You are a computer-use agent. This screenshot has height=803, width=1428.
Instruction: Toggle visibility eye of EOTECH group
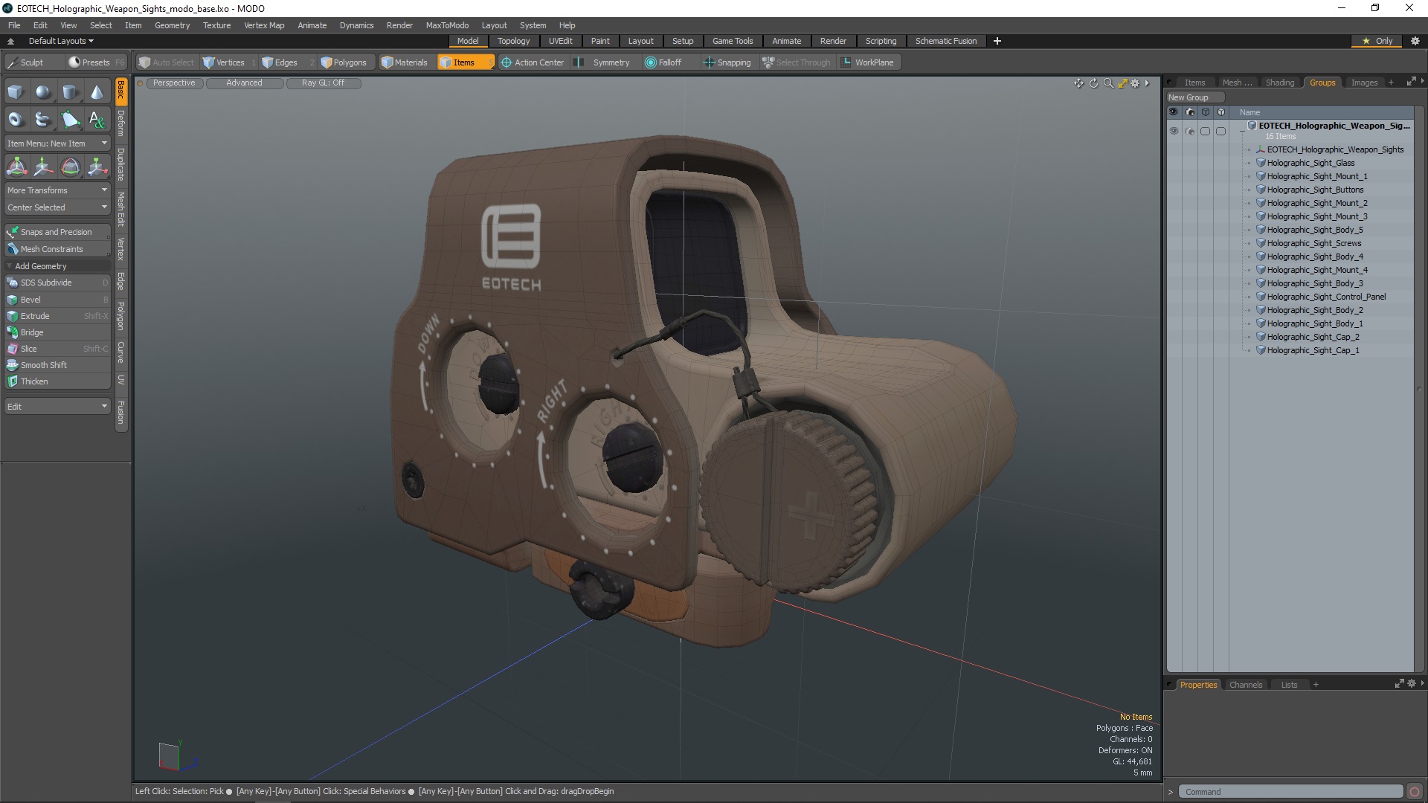pos(1174,131)
